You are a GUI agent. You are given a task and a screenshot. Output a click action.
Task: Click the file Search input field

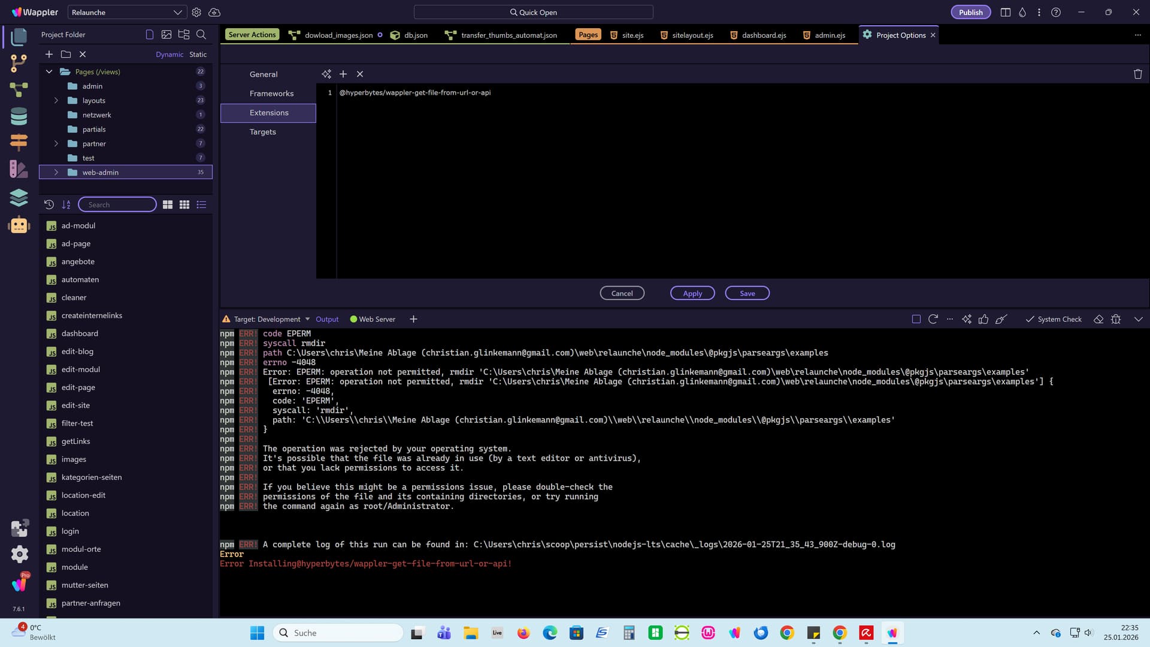118,205
